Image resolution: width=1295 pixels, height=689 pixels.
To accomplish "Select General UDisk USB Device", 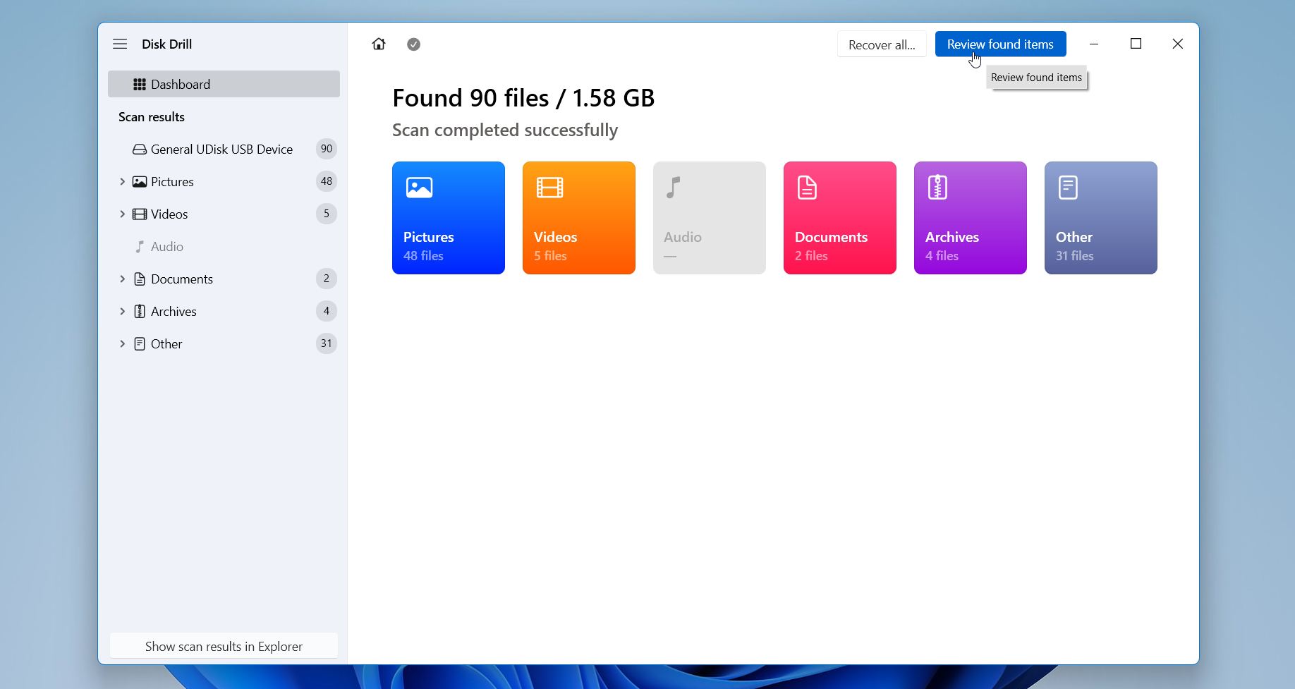I will pos(221,150).
